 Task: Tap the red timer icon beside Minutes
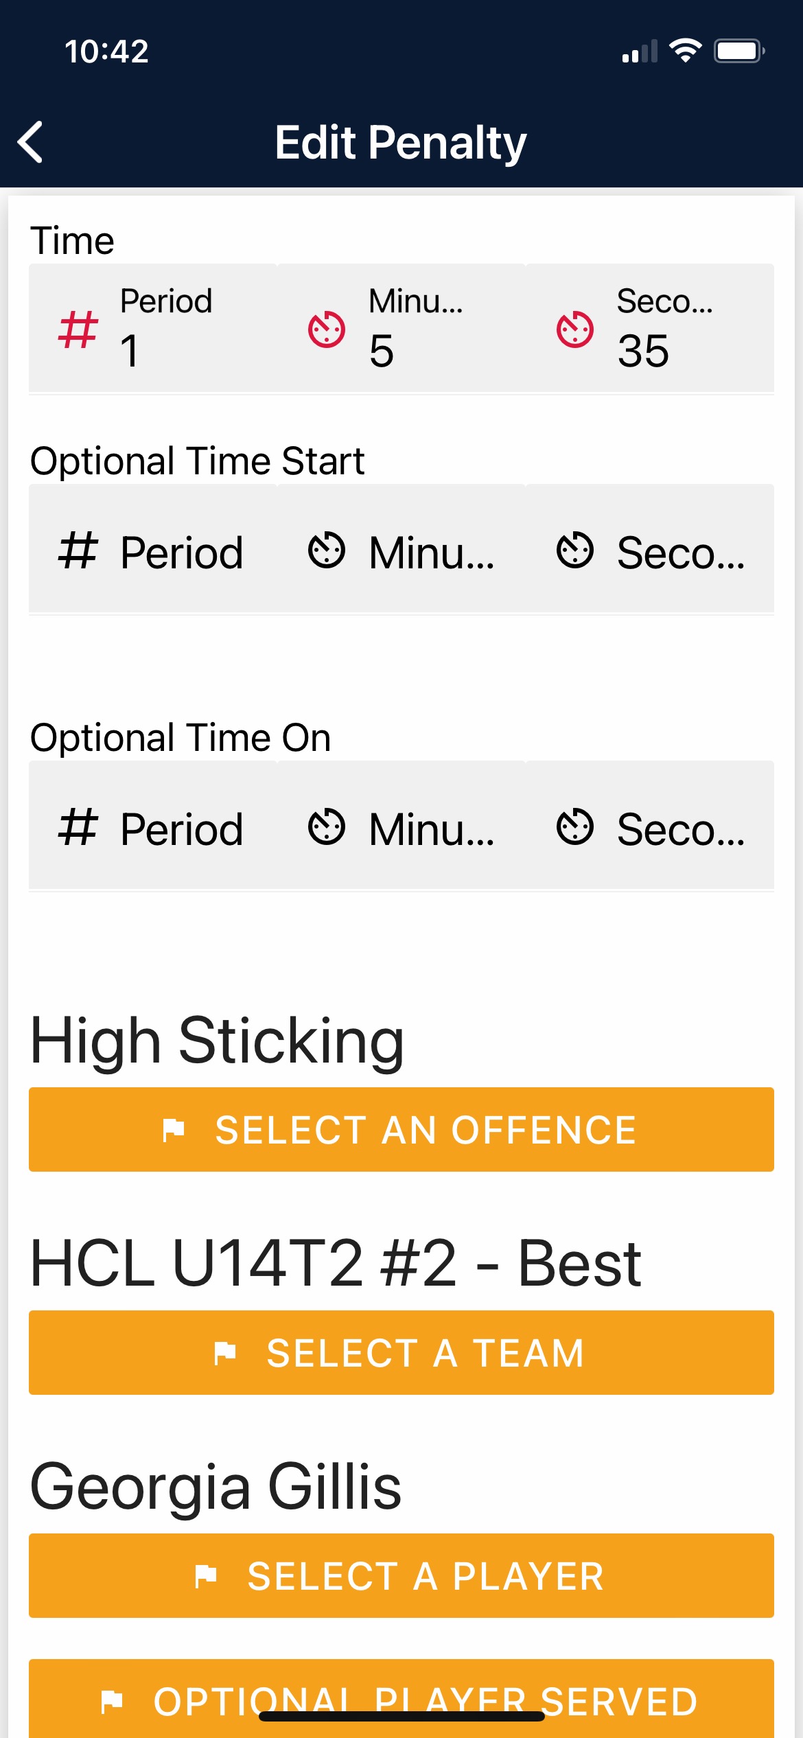pyautogui.click(x=327, y=329)
